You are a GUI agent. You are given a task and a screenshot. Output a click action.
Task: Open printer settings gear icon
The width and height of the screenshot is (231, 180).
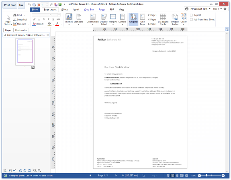(225, 9)
